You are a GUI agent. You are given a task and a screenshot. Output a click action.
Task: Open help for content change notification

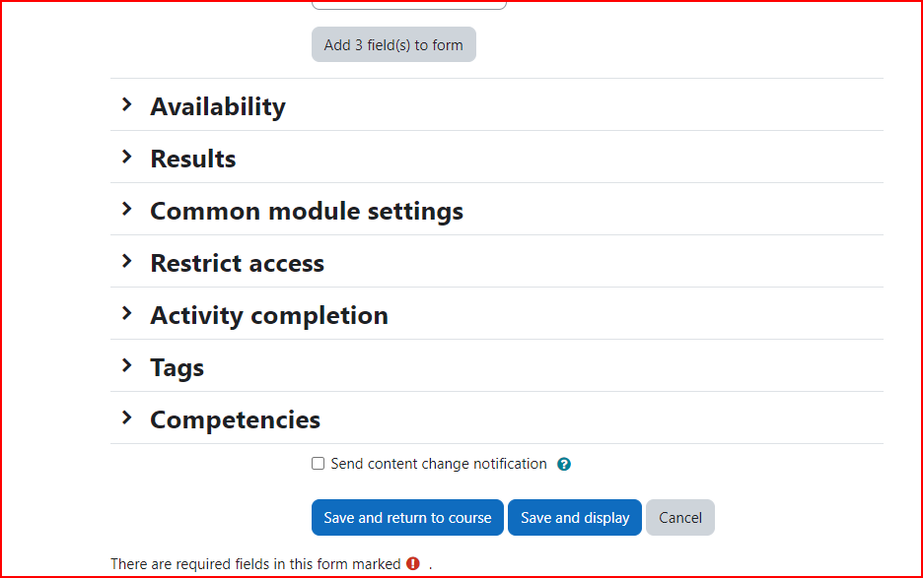click(563, 464)
